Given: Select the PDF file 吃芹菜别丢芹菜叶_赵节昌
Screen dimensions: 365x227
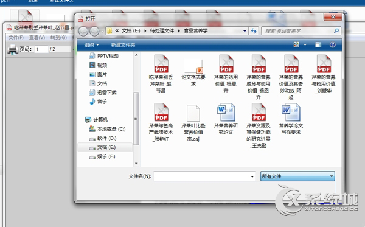Looking at the screenshot, I should coord(161,74).
